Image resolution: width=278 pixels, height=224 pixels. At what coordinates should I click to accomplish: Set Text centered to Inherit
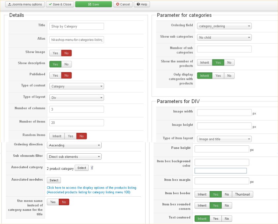pos(202,218)
